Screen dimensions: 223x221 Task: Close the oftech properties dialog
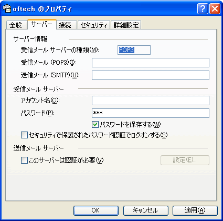coord(215,8)
